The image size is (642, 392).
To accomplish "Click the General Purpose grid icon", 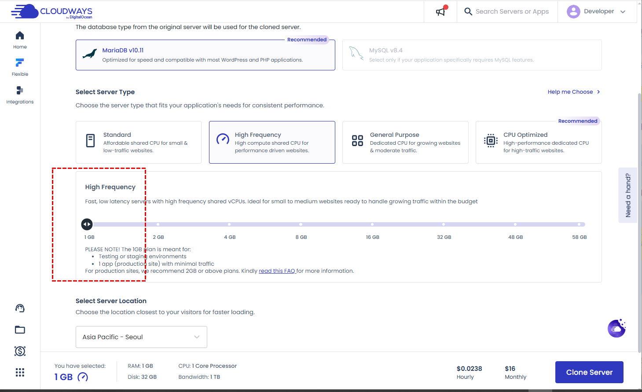I will pos(357,141).
